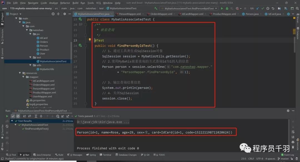The image size is (300, 162).
Task: Open the Database Changes tool window
Action: [126, 155]
